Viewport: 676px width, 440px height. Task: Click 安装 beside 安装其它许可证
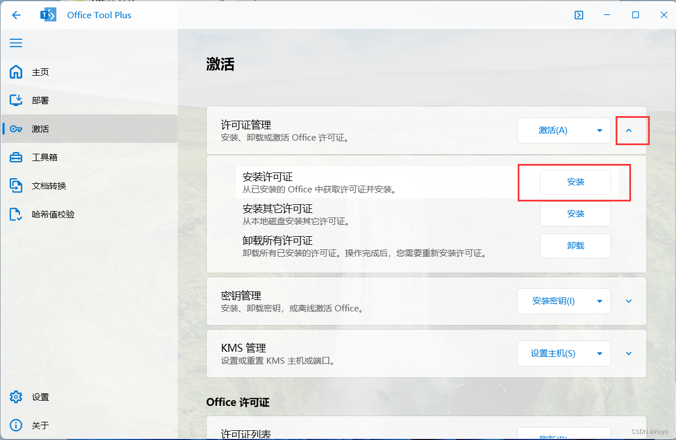[x=575, y=213]
